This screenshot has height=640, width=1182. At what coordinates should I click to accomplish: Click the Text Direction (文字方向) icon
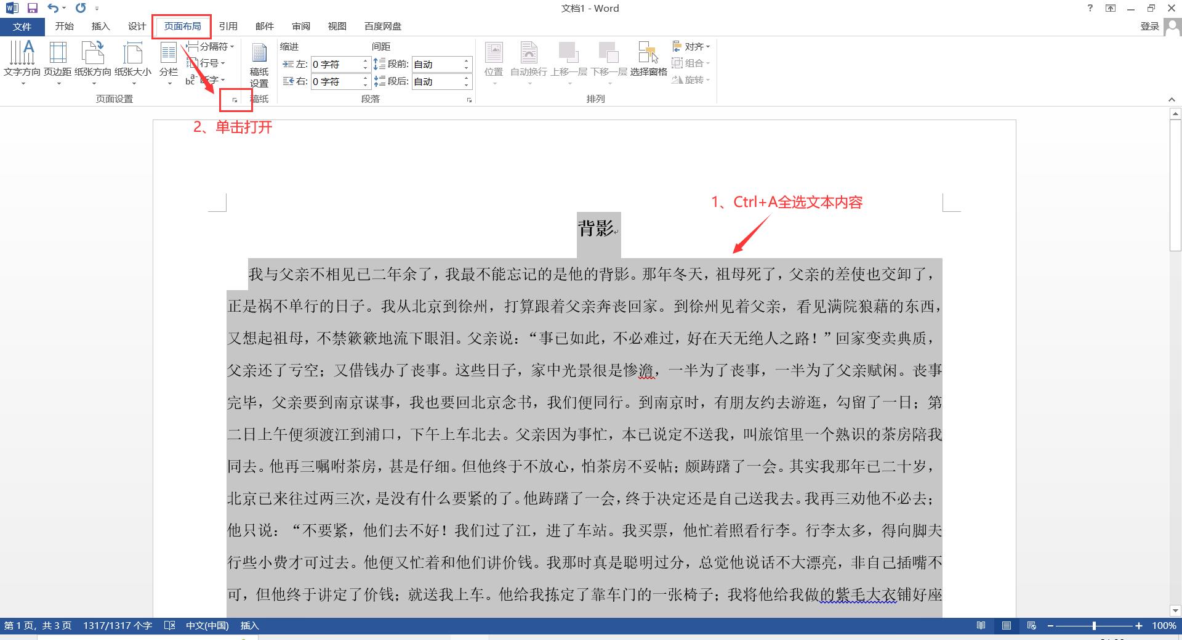coord(22,54)
